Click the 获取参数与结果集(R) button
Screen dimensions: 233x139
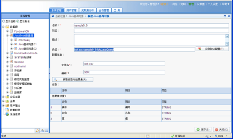pos(73,79)
